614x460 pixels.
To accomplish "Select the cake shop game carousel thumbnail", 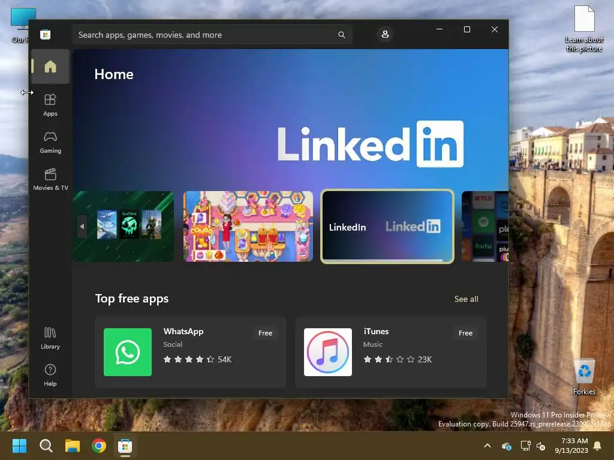I will pos(248,226).
